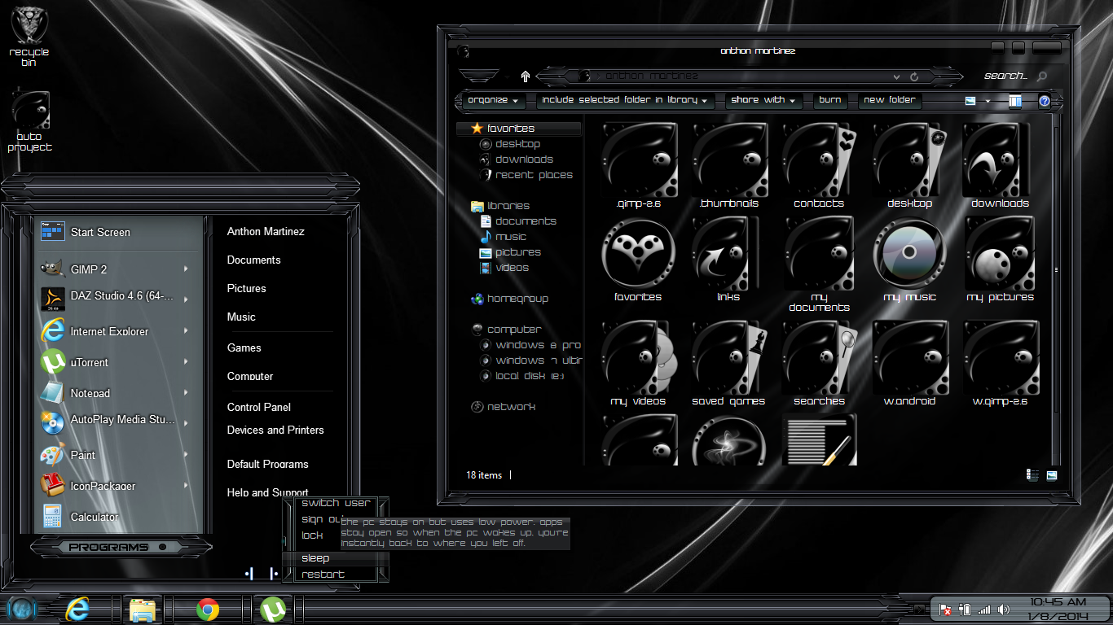The width and height of the screenshot is (1113, 625).
Task: Click the new folder button
Action: [890, 100]
